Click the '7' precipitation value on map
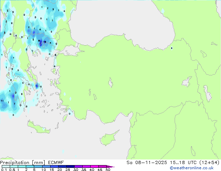This screenshot has height=171, width=221. tap(14, 104)
